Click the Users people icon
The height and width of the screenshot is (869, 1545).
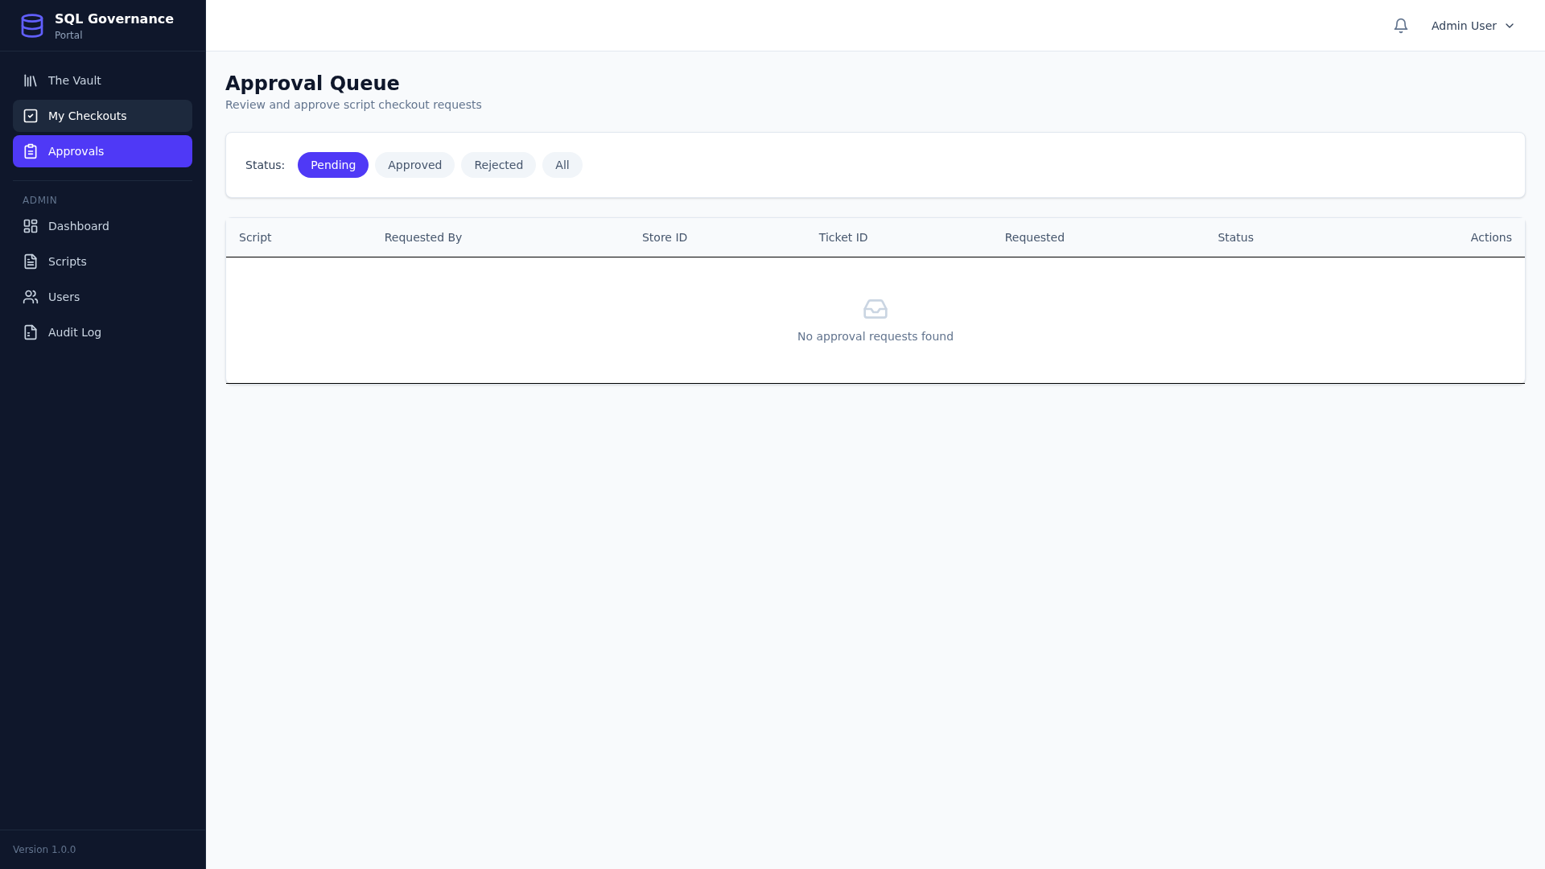click(31, 297)
